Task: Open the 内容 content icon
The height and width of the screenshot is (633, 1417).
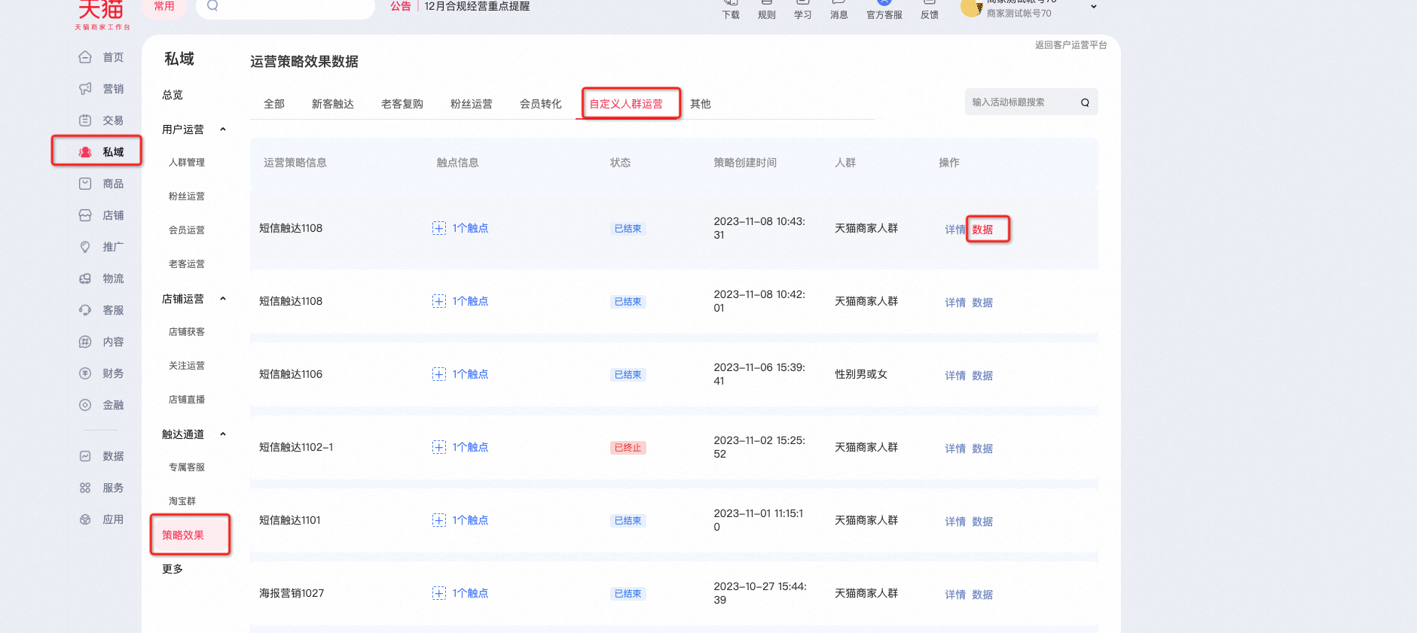Action: pyautogui.click(x=85, y=342)
